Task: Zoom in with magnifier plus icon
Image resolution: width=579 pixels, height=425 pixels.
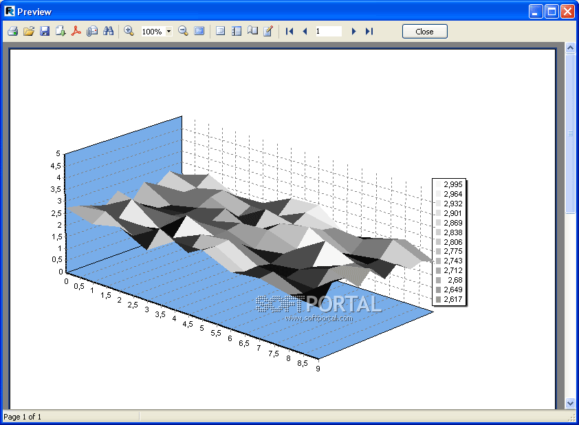Action: [x=129, y=31]
